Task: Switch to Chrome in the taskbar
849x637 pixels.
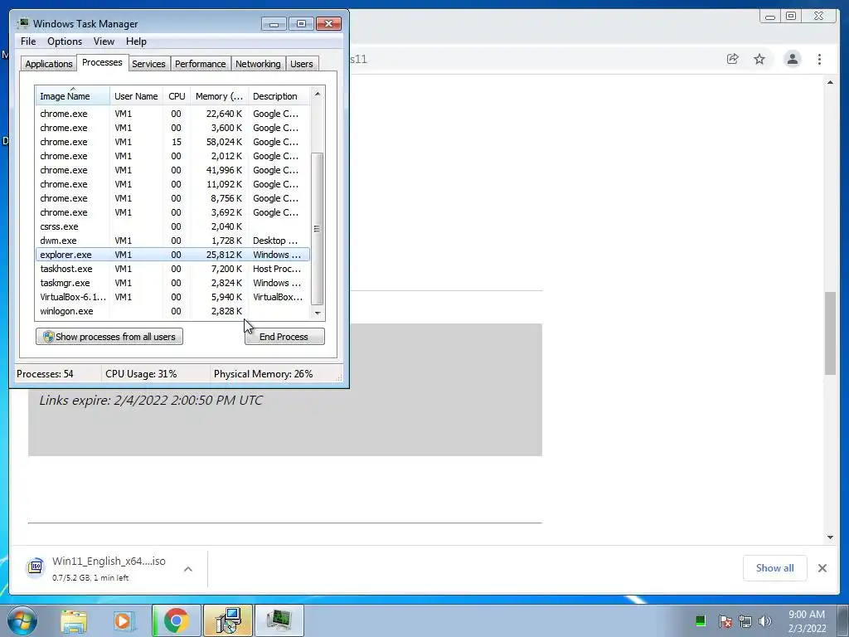Action: point(176,620)
